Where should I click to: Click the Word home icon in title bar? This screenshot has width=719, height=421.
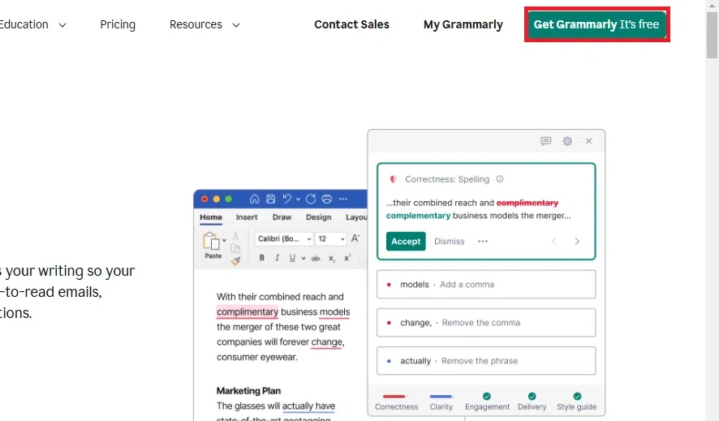255,199
